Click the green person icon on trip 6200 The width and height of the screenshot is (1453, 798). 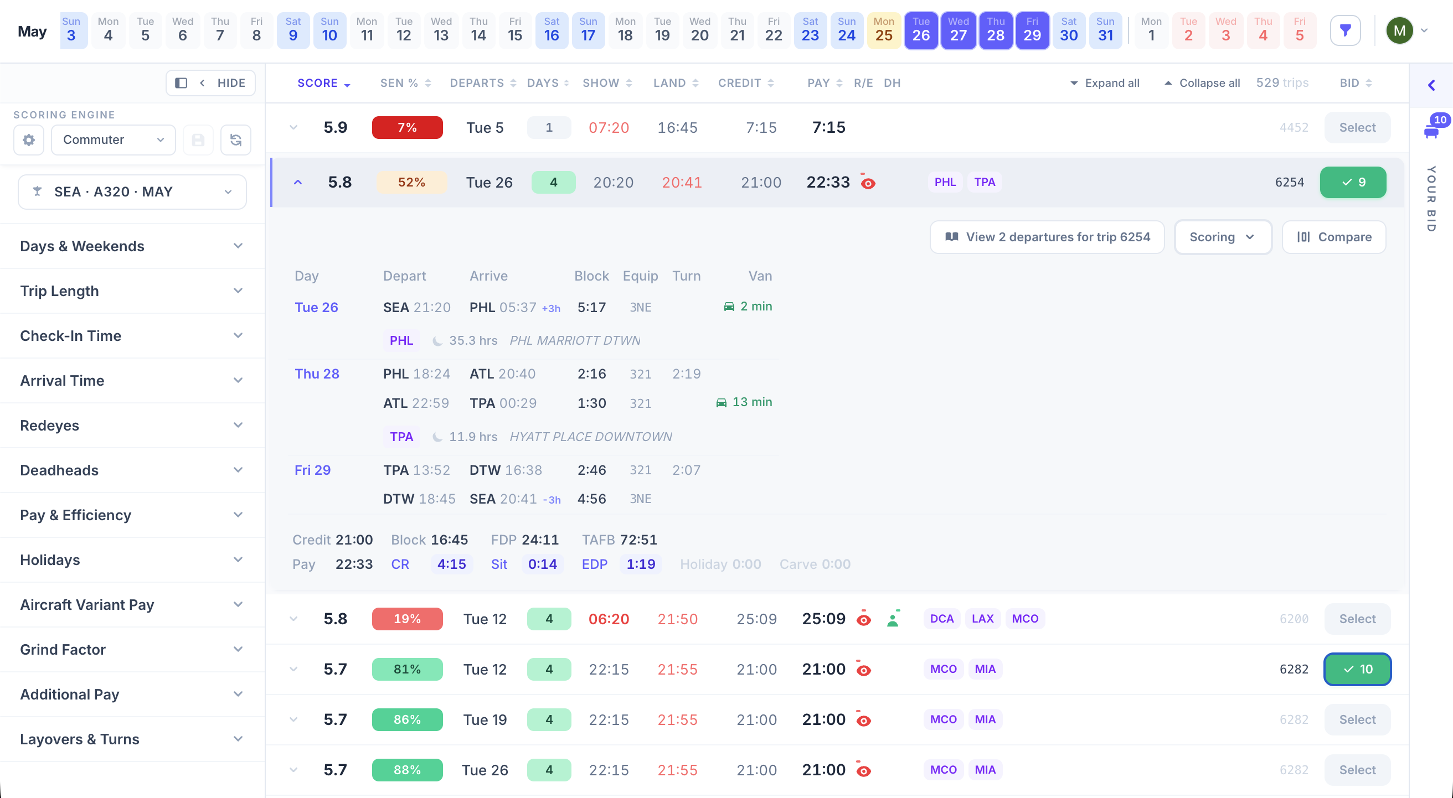tap(893, 619)
